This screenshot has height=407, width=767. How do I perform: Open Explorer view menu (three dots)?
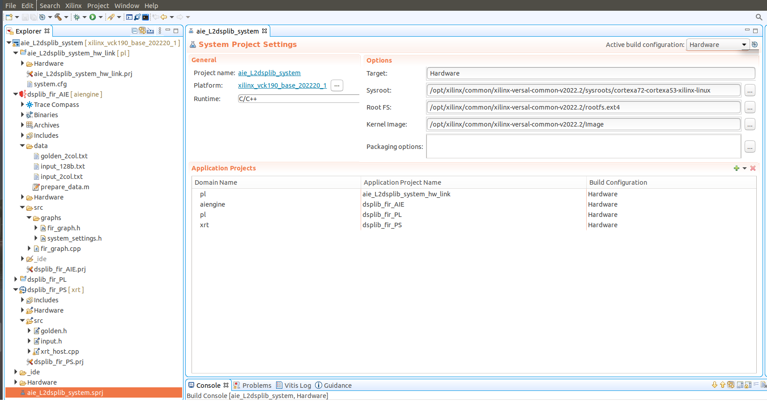point(160,31)
